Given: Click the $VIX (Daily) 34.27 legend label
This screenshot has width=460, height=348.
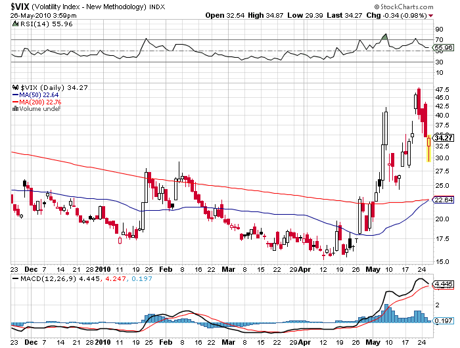Looking at the screenshot, I should pos(54,88).
